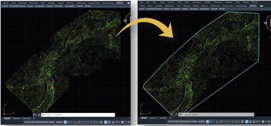Click coordinates readout 511935.1453 in left window
271x126 pixels.
click(x=39, y=122)
